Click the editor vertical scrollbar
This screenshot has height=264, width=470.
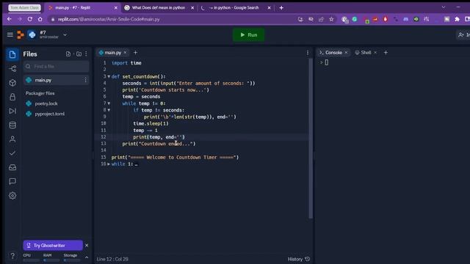point(311,138)
